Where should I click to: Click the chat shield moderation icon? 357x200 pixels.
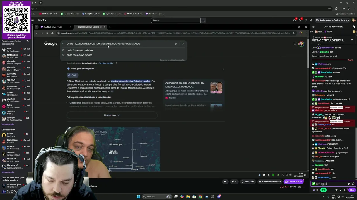(x=336, y=190)
